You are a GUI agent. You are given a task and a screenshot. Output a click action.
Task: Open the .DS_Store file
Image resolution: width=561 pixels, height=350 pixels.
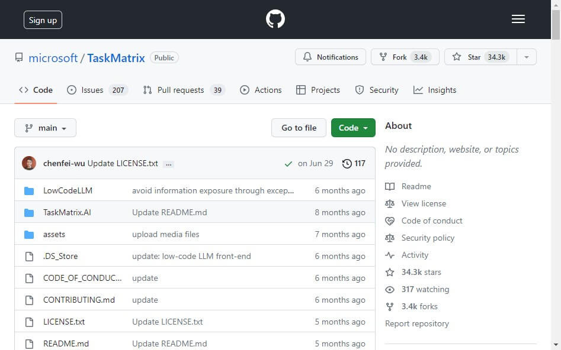[60, 256]
